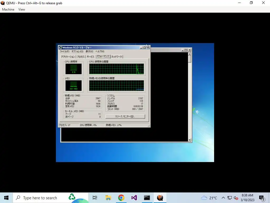Maximize the background console window
The image size is (270, 203).
tap(186, 50)
